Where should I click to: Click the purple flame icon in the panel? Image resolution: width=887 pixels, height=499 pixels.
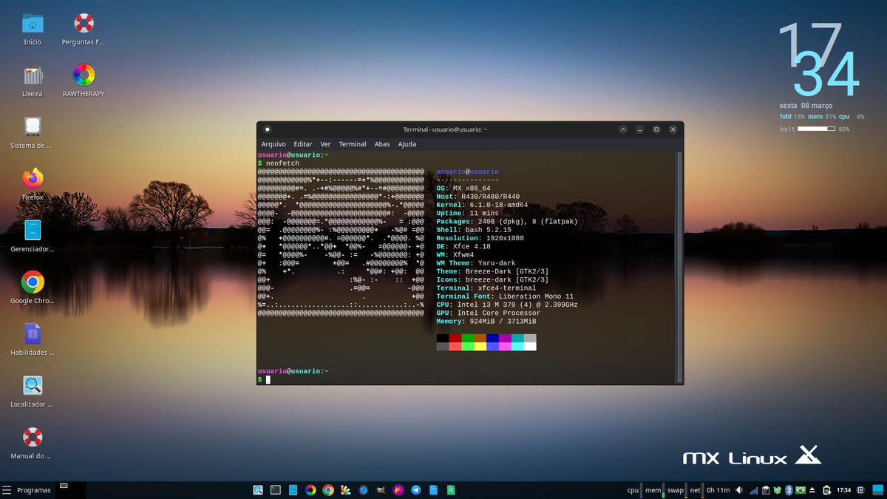tap(398, 490)
